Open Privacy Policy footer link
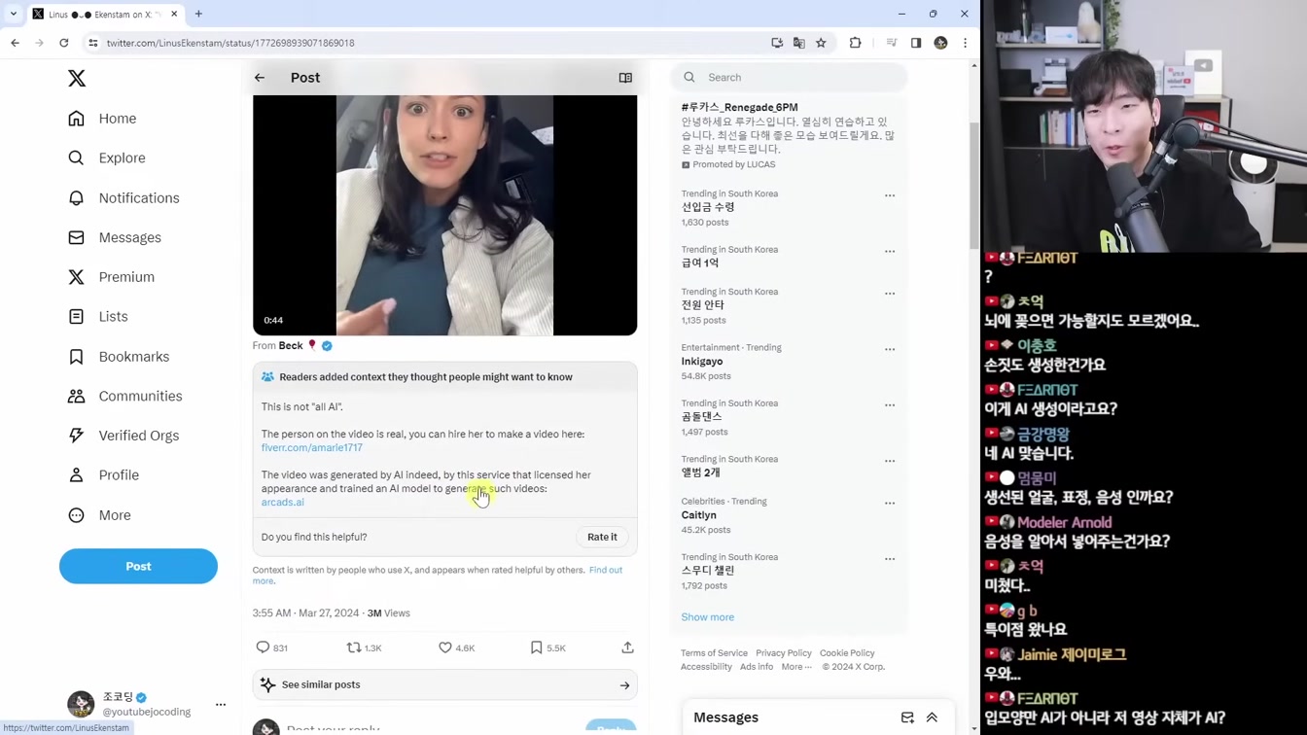This screenshot has height=735, width=1307. pos(783,653)
